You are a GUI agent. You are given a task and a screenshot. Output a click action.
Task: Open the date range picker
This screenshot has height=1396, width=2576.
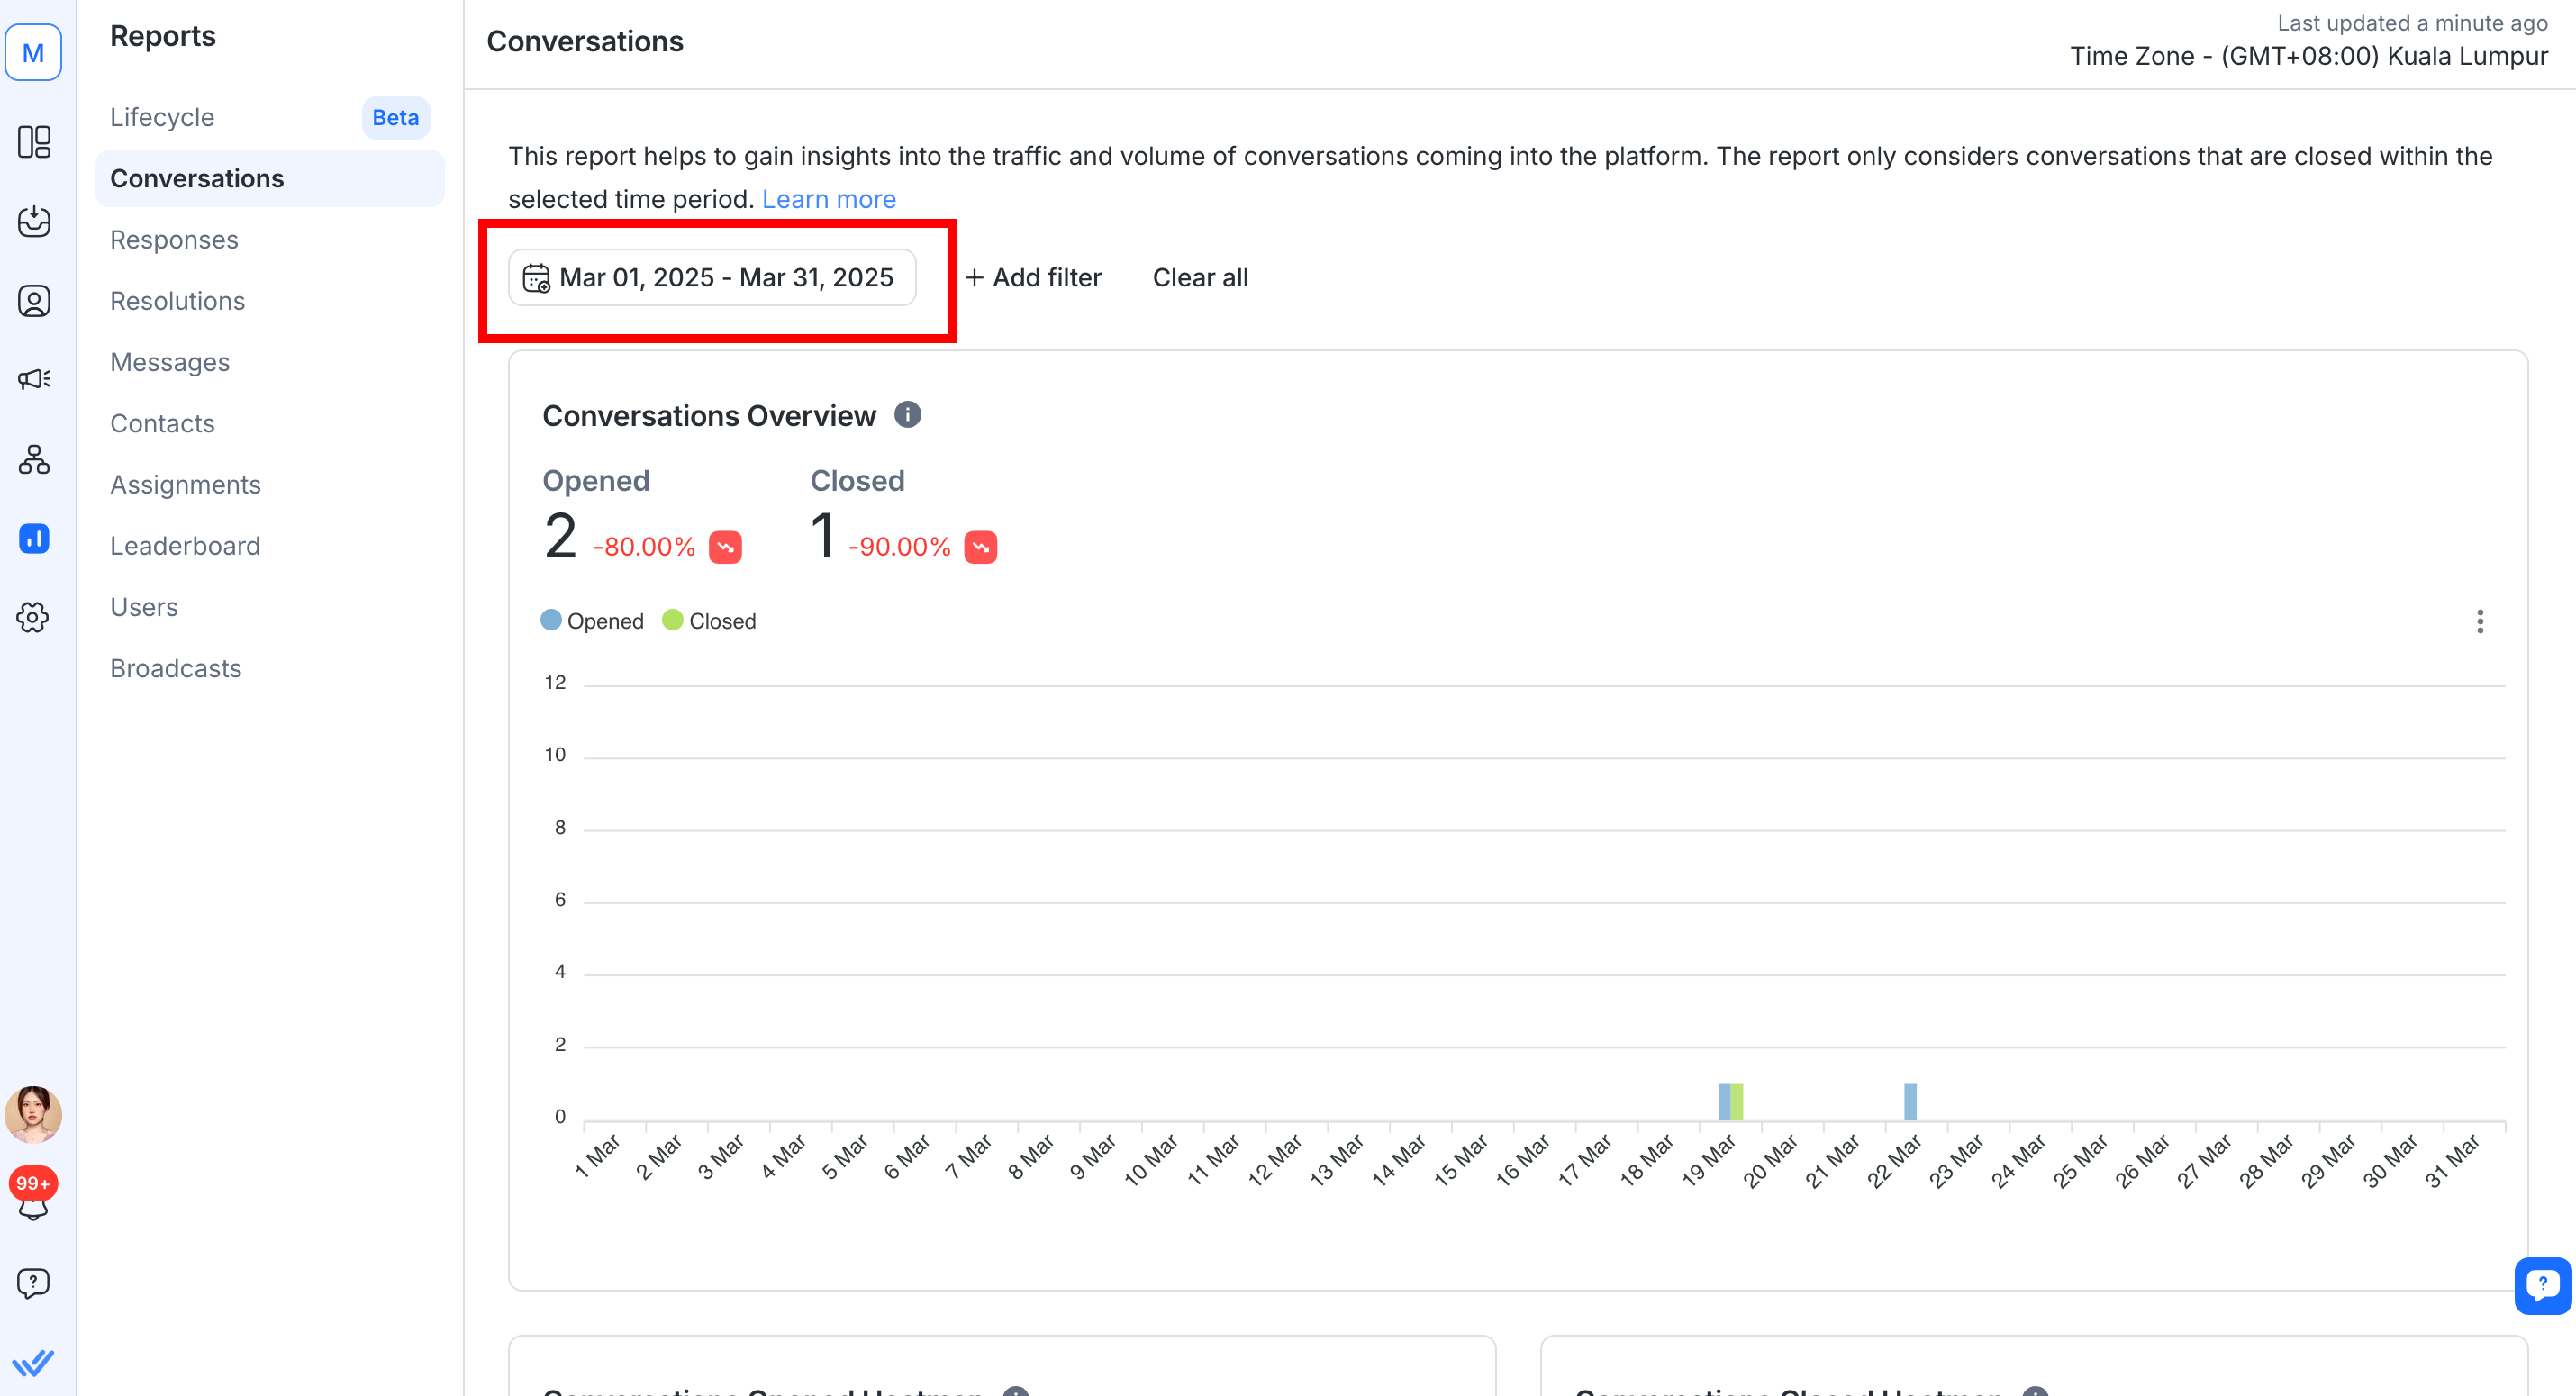tap(712, 278)
